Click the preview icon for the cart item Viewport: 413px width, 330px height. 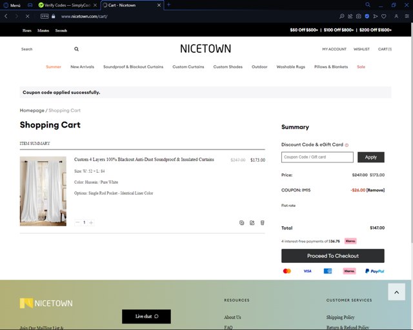click(241, 222)
